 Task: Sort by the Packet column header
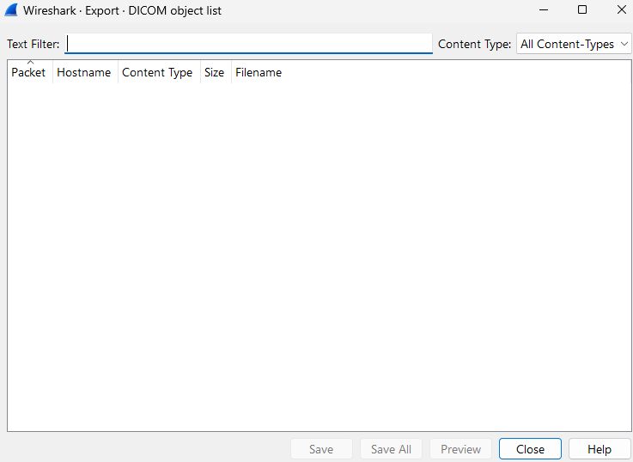click(30, 72)
